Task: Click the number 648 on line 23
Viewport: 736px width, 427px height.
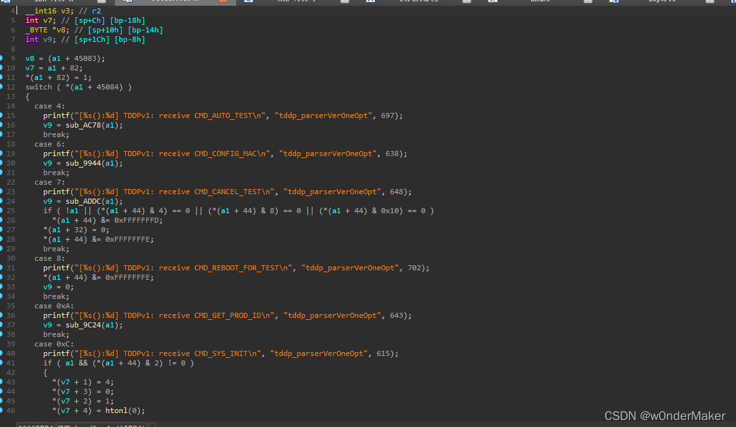Action: pos(397,192)
